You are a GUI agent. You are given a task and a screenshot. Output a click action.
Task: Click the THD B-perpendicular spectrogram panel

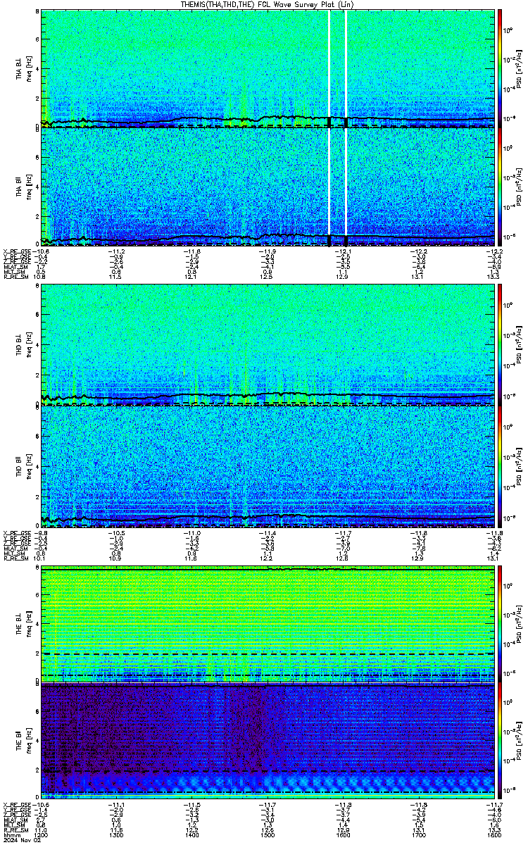268,346
